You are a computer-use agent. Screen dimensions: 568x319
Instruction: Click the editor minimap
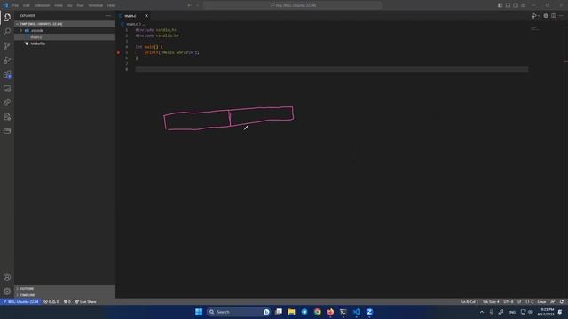coord(535,29)
